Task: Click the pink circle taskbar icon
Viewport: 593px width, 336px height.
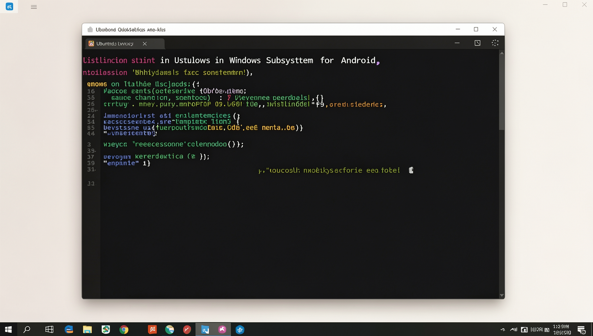Action: [x=222, y=329]
